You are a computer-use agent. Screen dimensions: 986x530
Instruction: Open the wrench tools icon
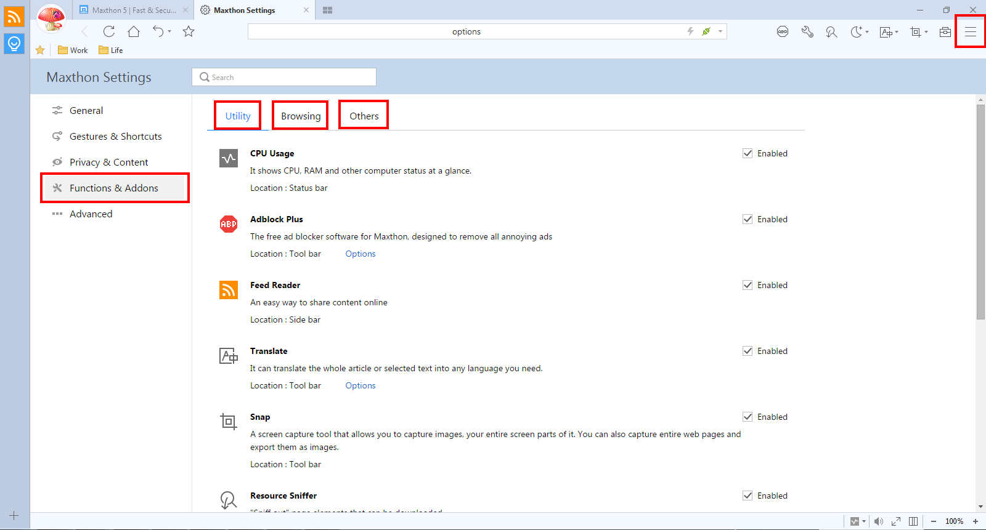807,31
